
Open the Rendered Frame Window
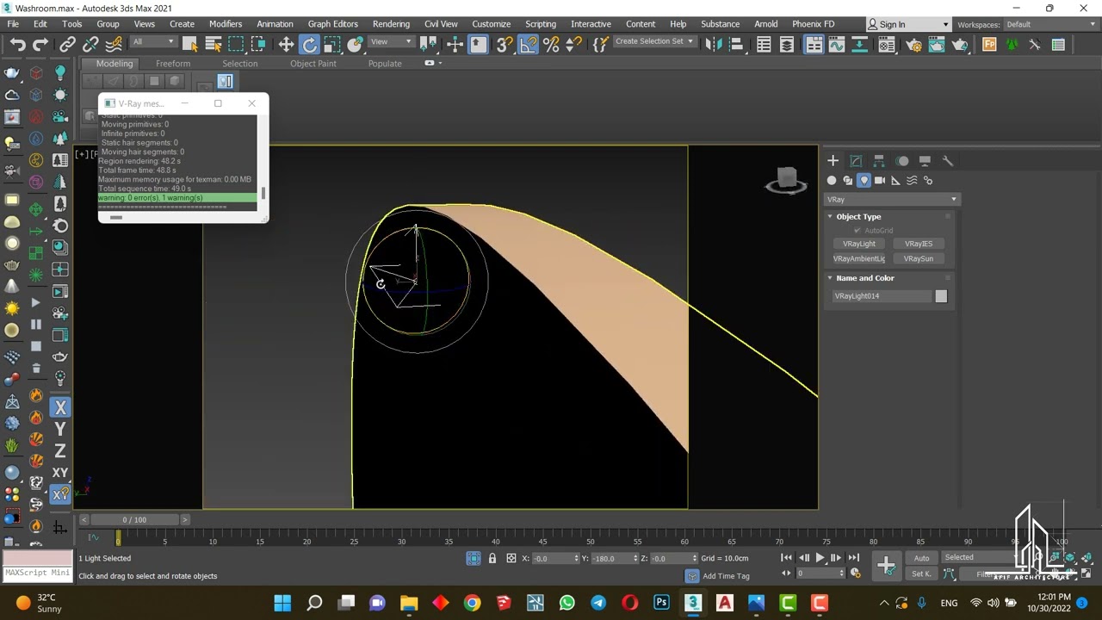tap(937, 45)
